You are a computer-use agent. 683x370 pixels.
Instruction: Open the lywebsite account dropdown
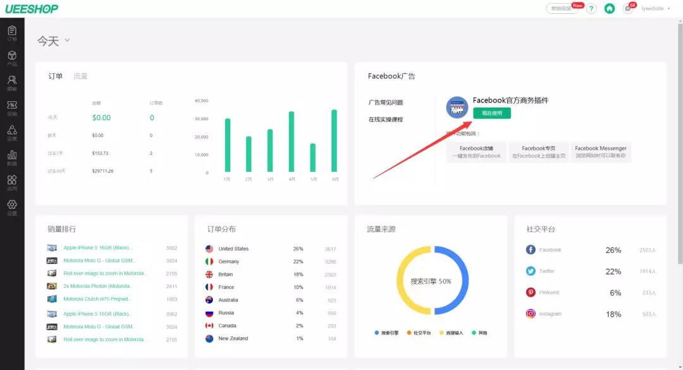click(656, 8)
